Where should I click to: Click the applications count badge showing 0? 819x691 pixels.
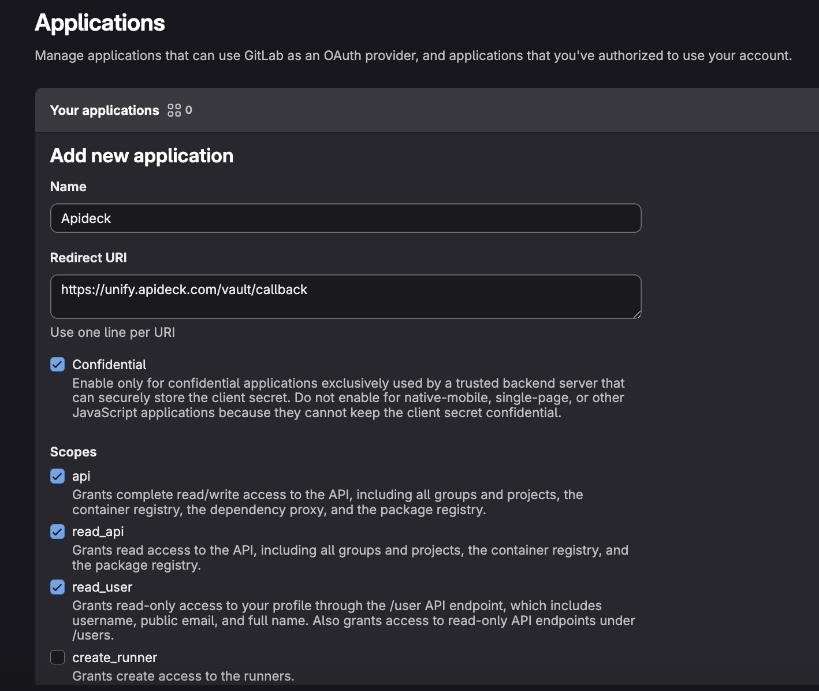pos(189,110)
